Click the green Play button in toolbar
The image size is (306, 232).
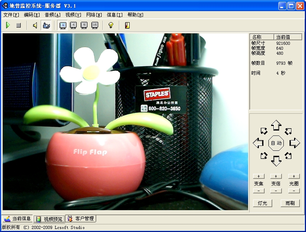coord(8,26)
